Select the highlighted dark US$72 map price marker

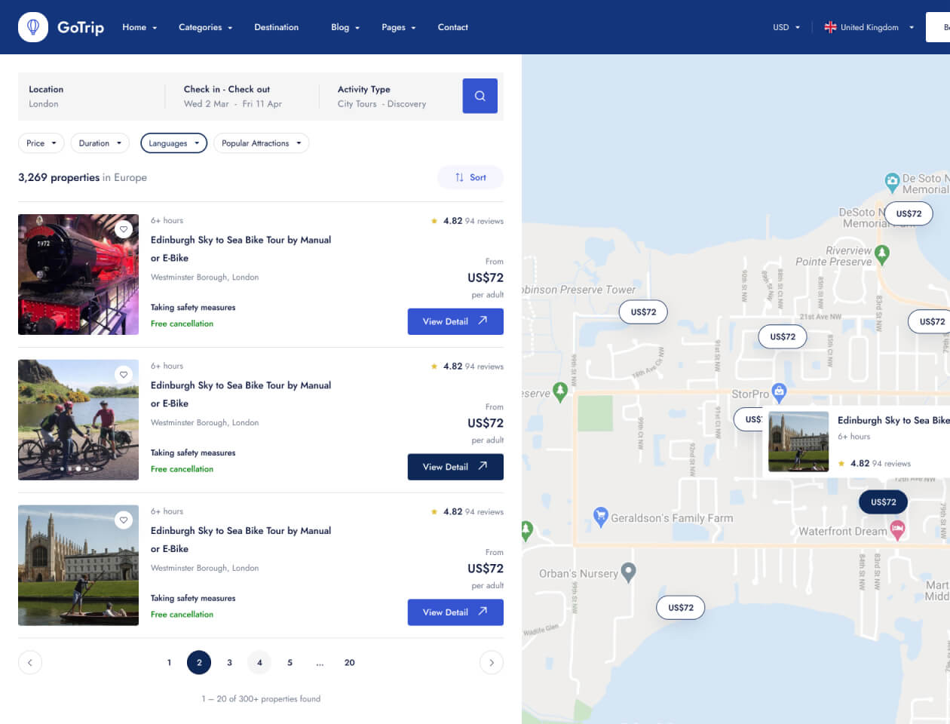point(883,502)
